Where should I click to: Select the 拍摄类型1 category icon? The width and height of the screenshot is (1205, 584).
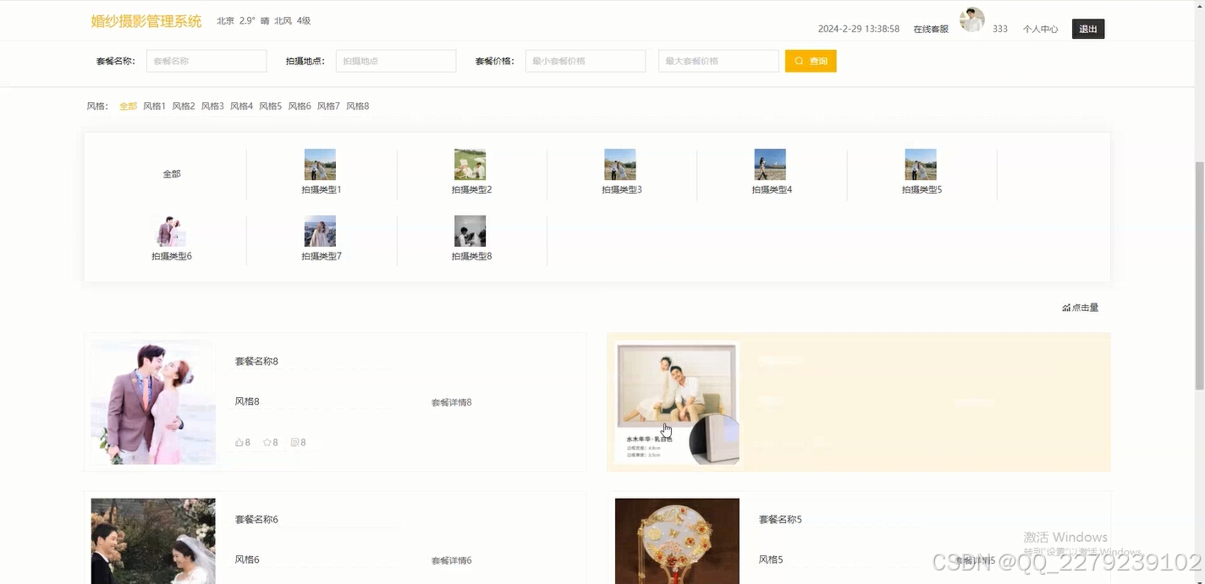320,165
